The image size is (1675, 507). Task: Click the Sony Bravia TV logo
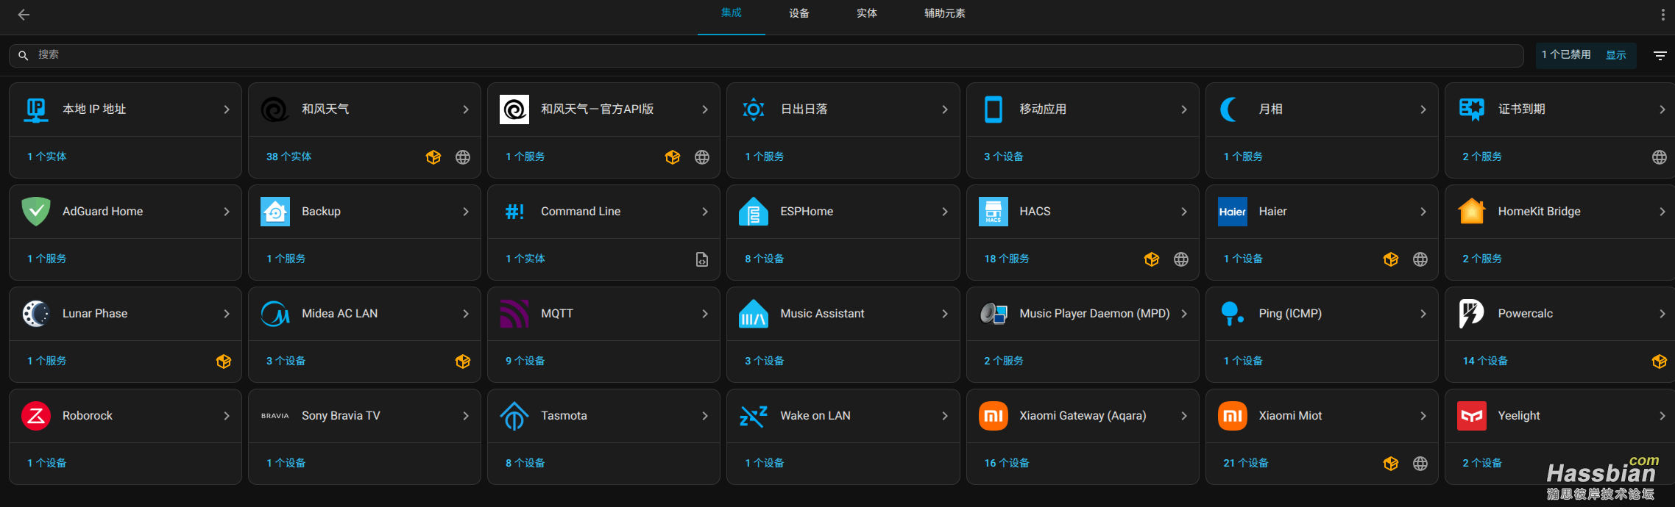click(275, 416)
